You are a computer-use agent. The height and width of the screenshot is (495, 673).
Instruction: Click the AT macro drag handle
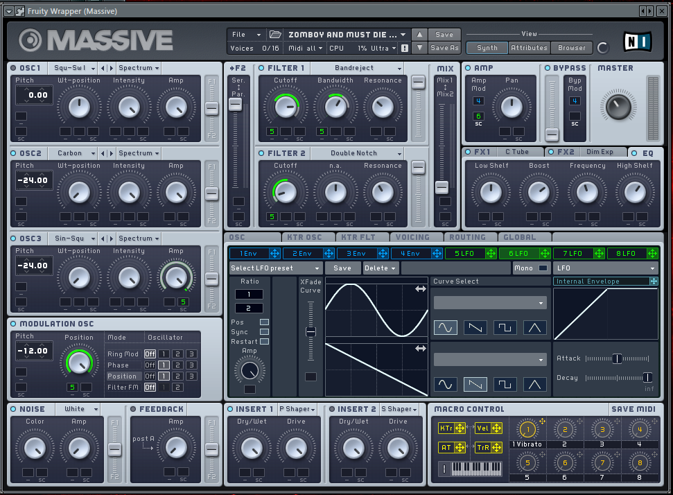tap(460, 448)
